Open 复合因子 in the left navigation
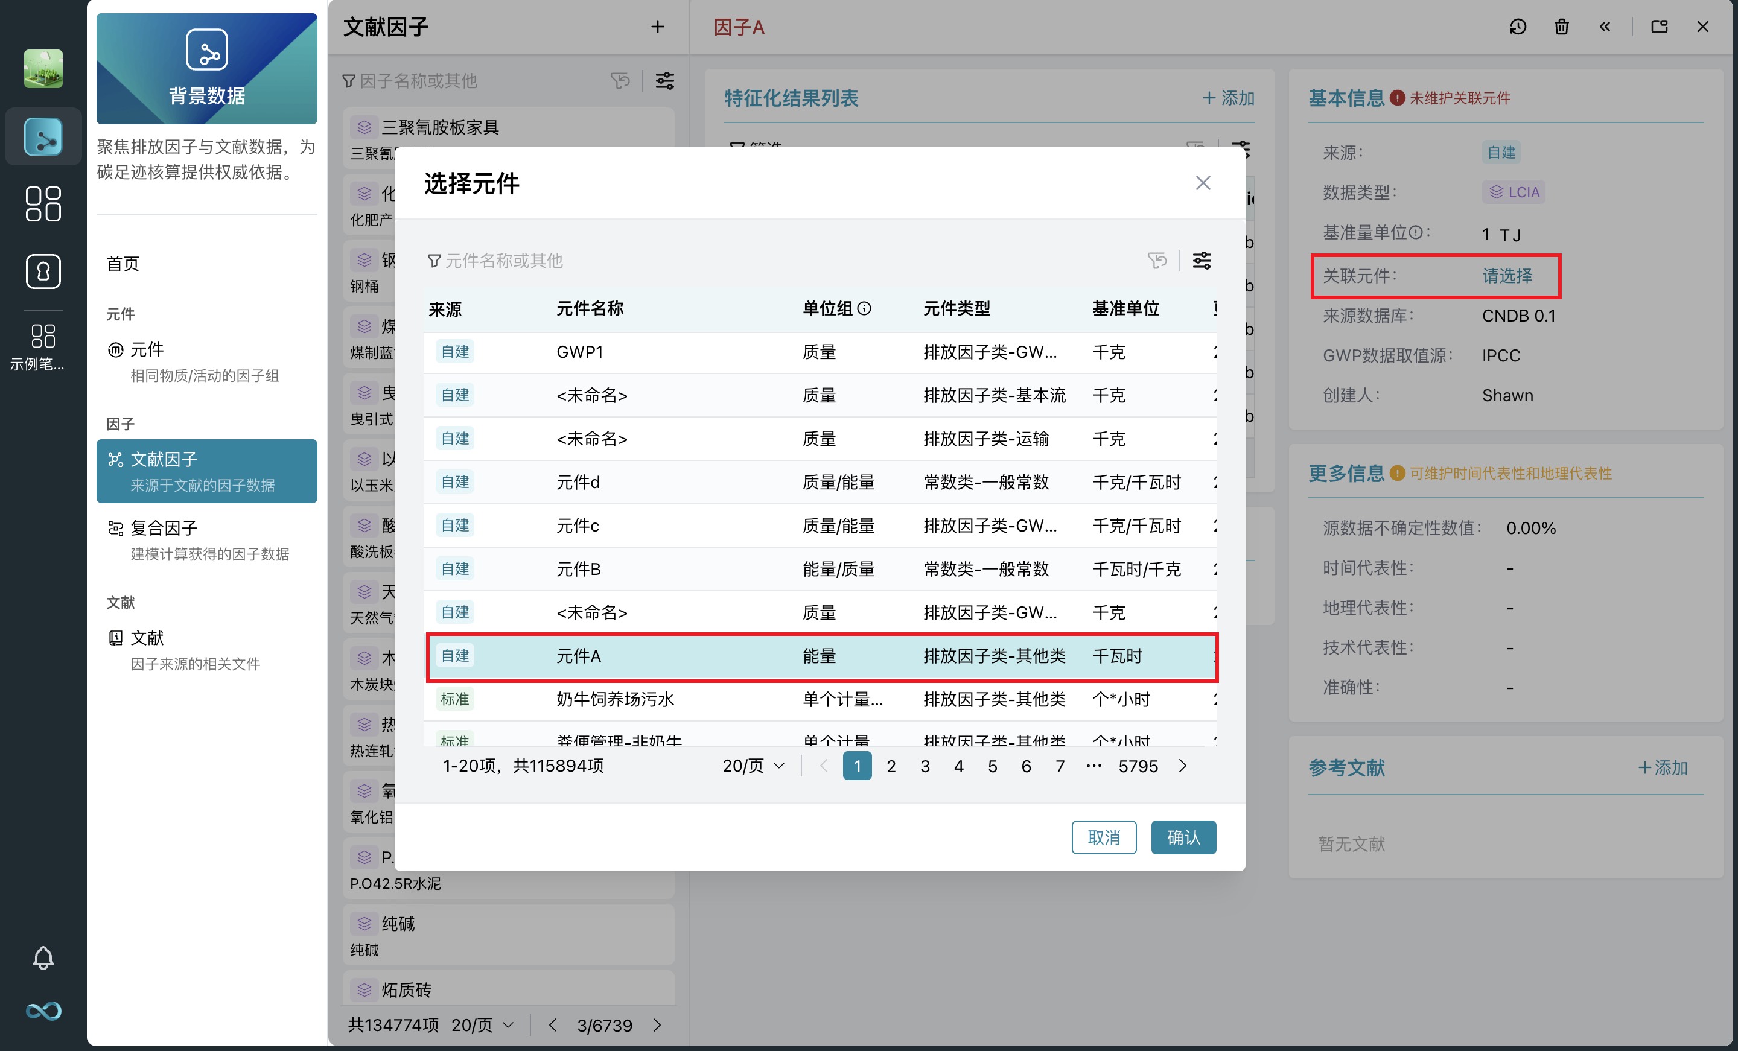 [x=164, y=529]
